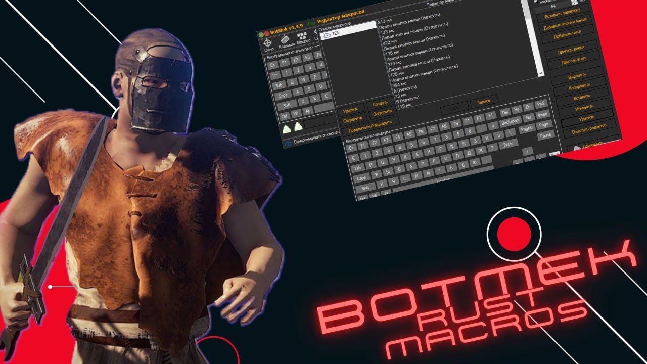The image size is (647, 364).
Task: Click the up arrow key in macro editor keyboard
Action: click(528, 152)
